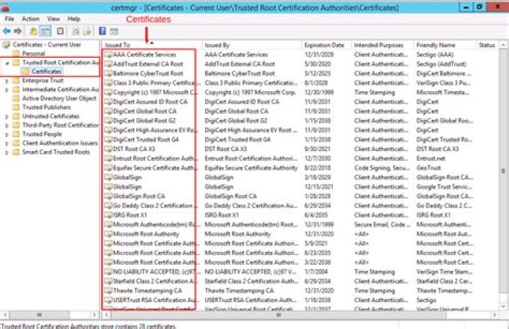The height and width of the screenshot is (329, 509).
Task: Open the View menu
Action: (x=53, y=19)
